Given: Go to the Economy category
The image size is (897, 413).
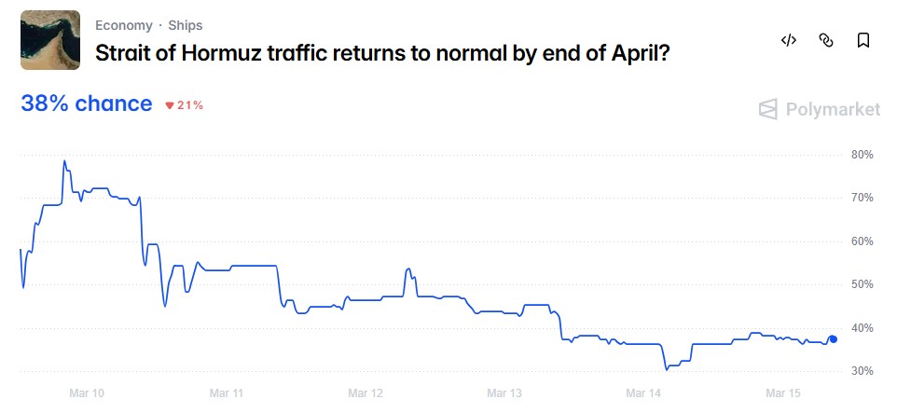Looking at the screenshot, I should coord(123,25).
